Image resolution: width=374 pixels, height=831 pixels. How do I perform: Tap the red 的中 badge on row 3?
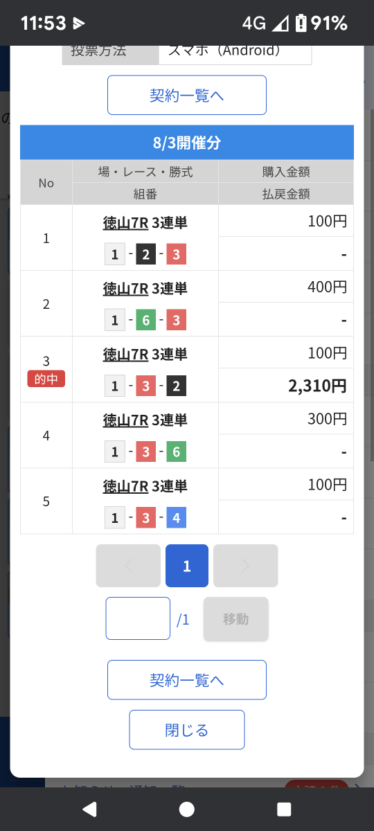point(46,379)
